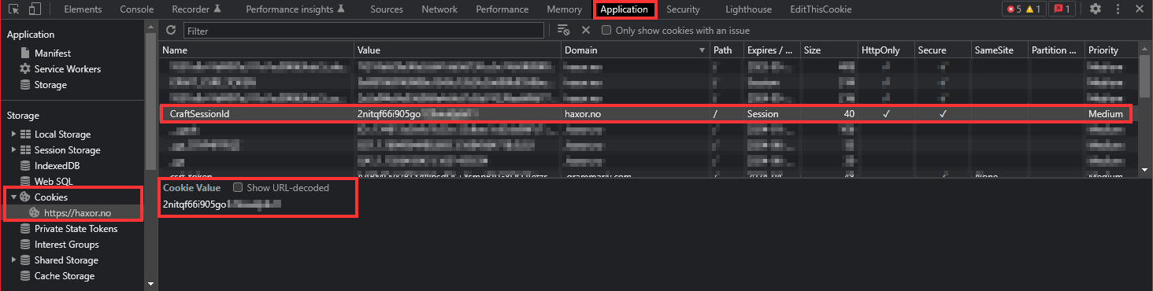Expand the Local Storage tree arrow
1153x291 pixels.
point(13,134)
